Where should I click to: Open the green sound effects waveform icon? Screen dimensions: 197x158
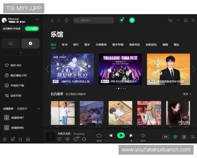tap(175, 137)
